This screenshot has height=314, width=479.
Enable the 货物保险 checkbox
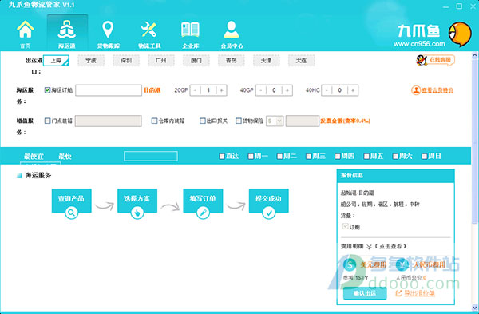(x=239, y=121)
